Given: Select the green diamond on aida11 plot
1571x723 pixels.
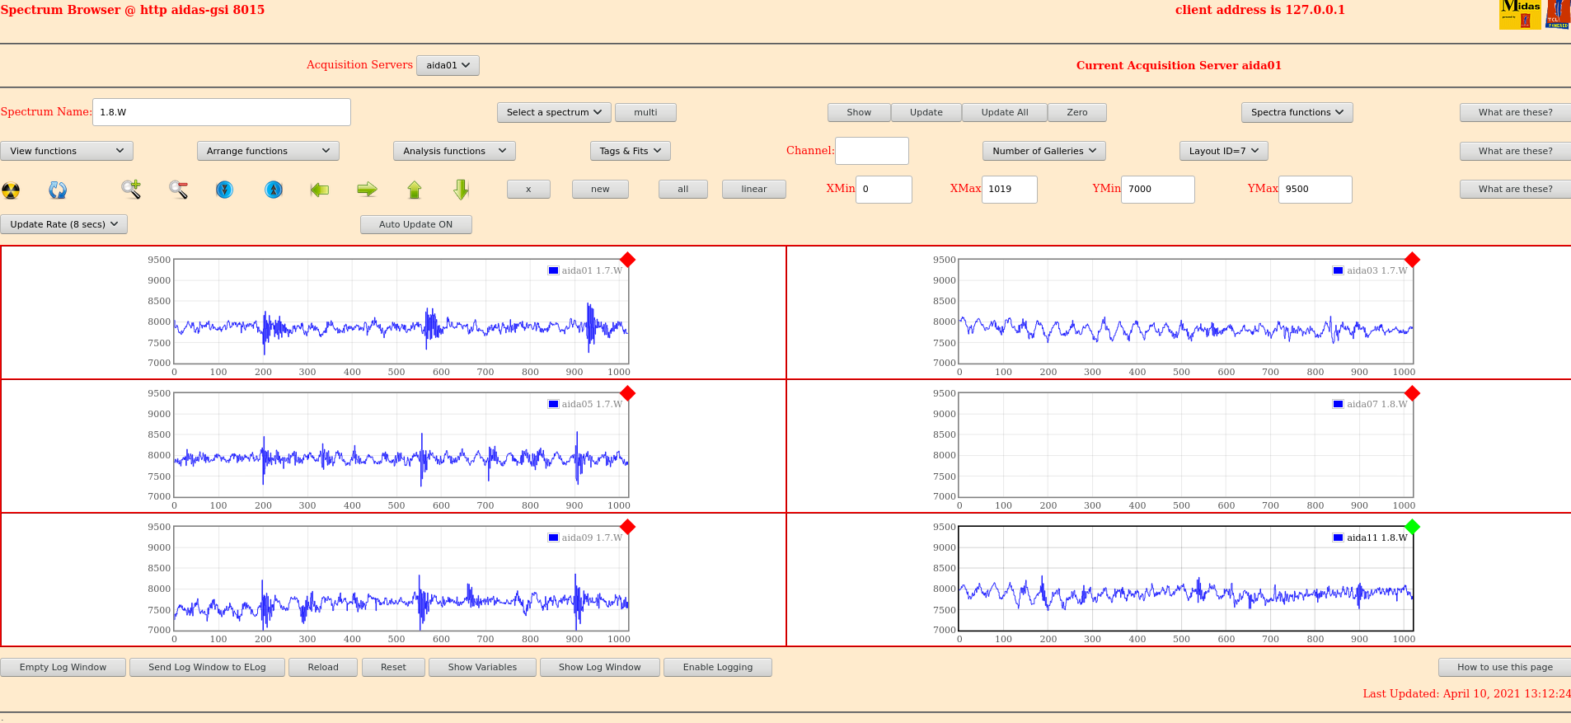Looking at the screenshot, I should click(1412, 526).
